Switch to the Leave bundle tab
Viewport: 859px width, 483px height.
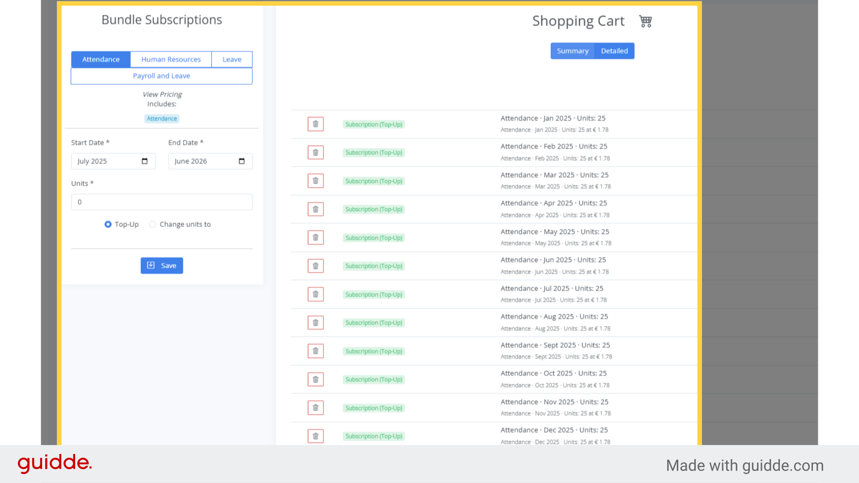coord(232,59)
